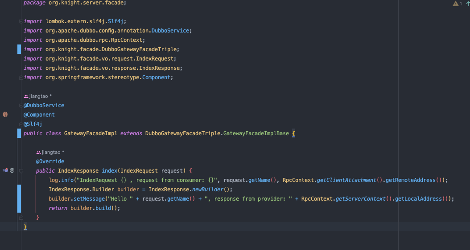Click the @ gutter icon beside the index method
This screenshot has height=250, width=470.
[12, 170]
